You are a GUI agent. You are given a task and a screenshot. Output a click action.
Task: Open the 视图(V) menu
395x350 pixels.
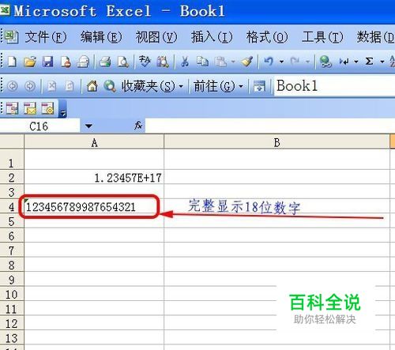[x=156, y=37]
